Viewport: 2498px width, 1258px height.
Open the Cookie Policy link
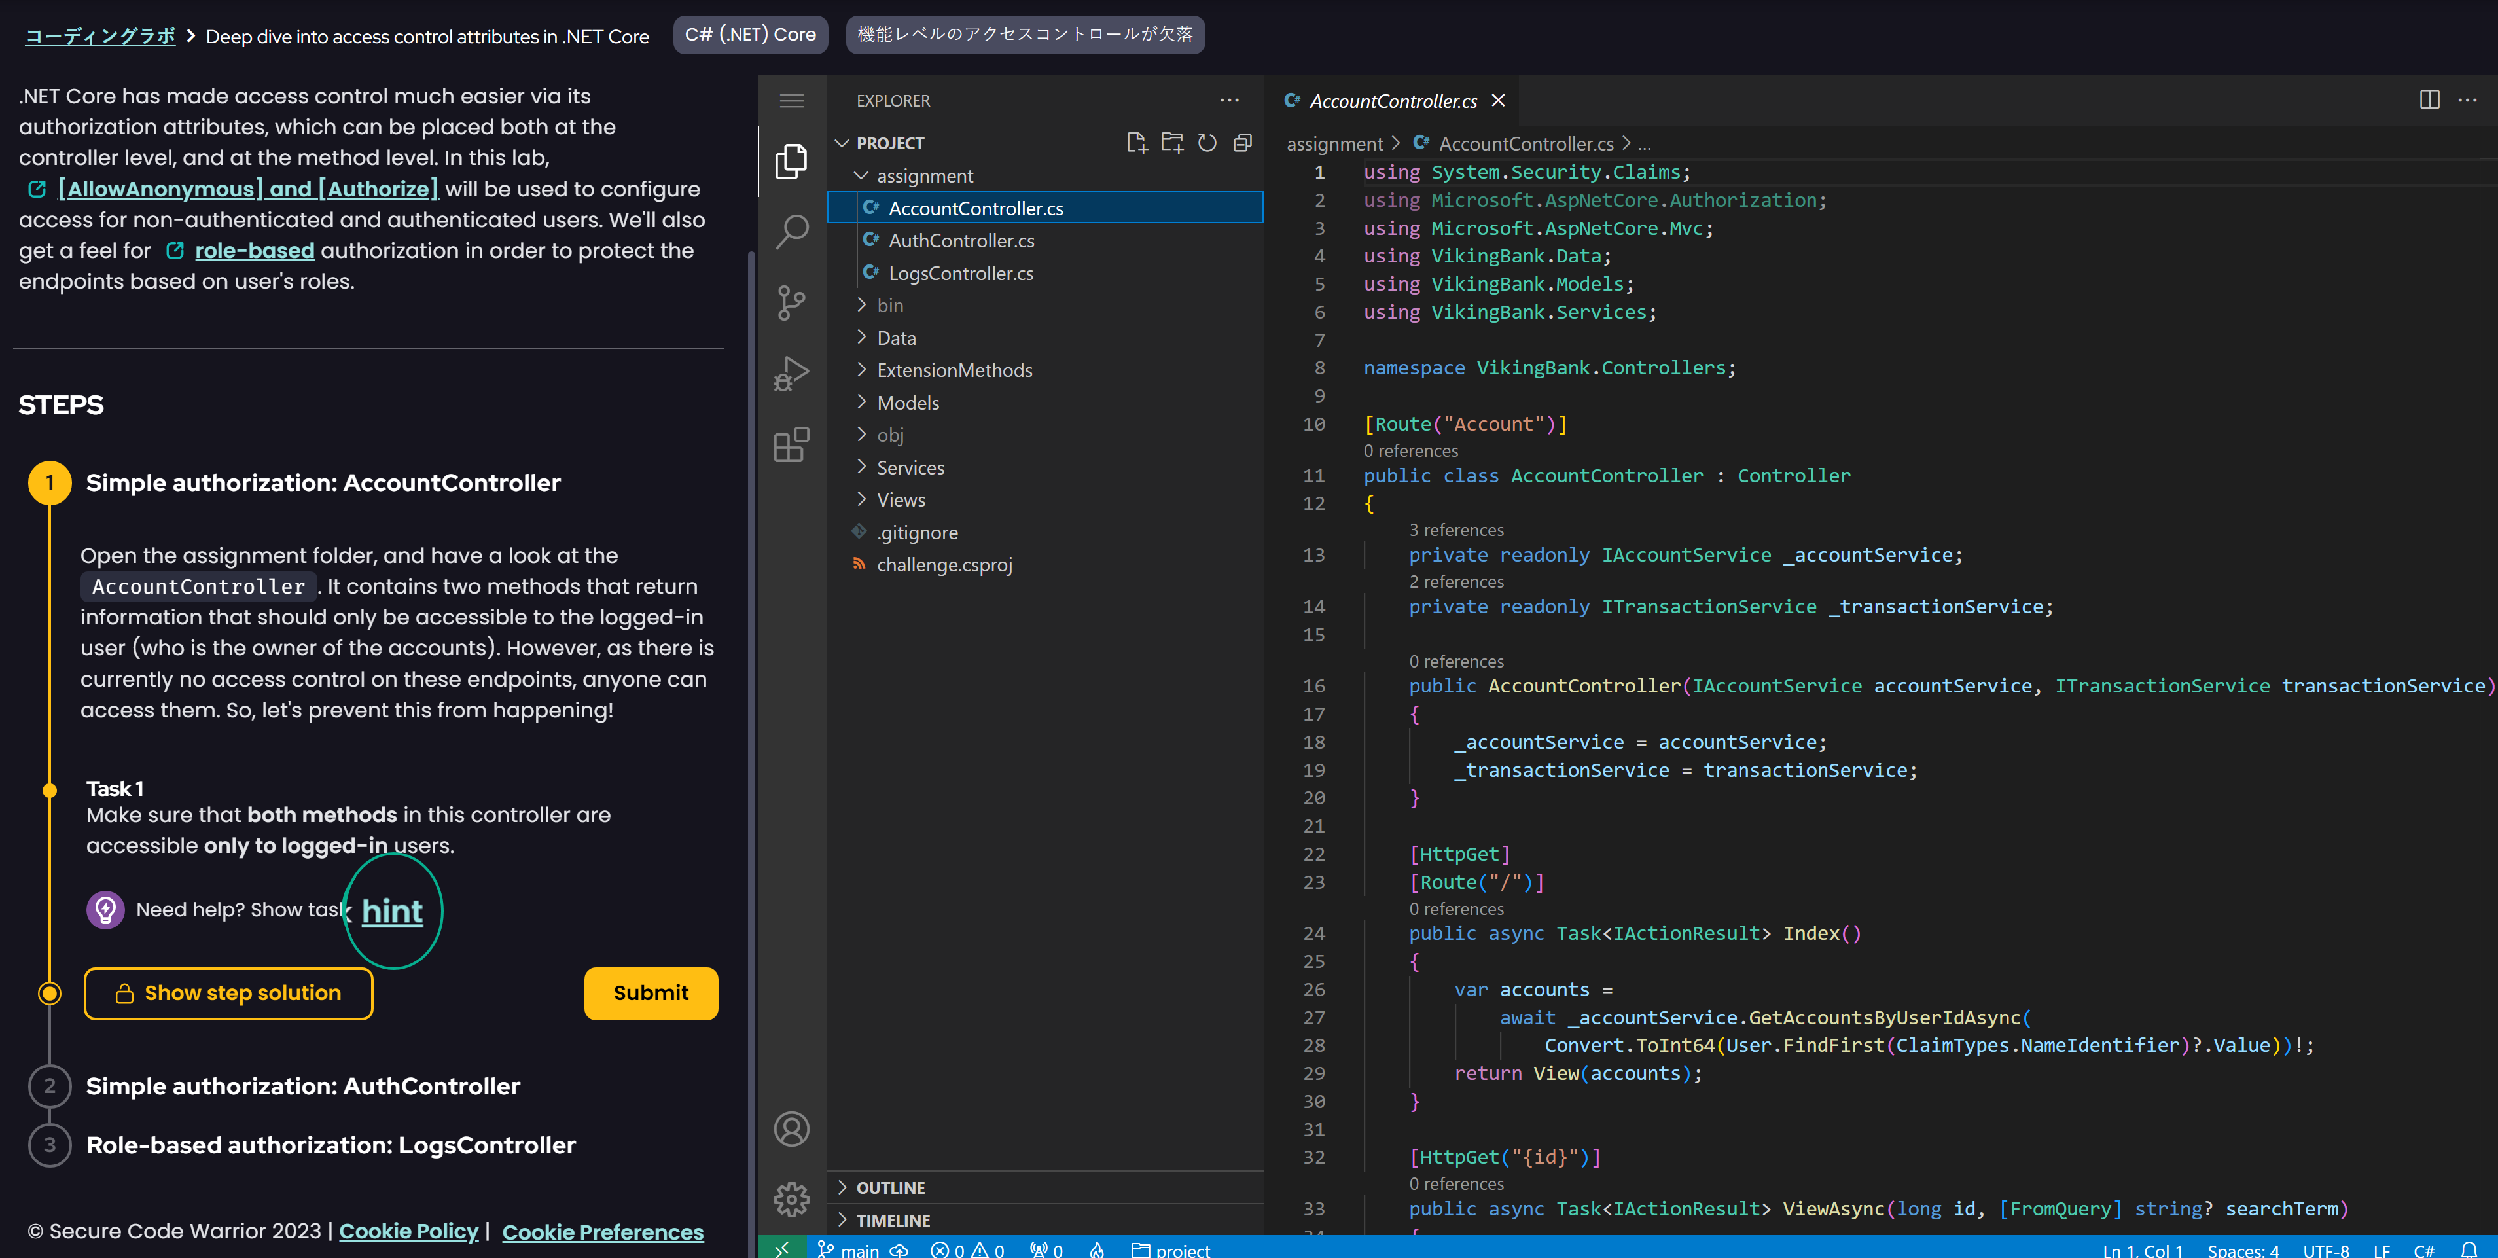tap(408, 1232)
